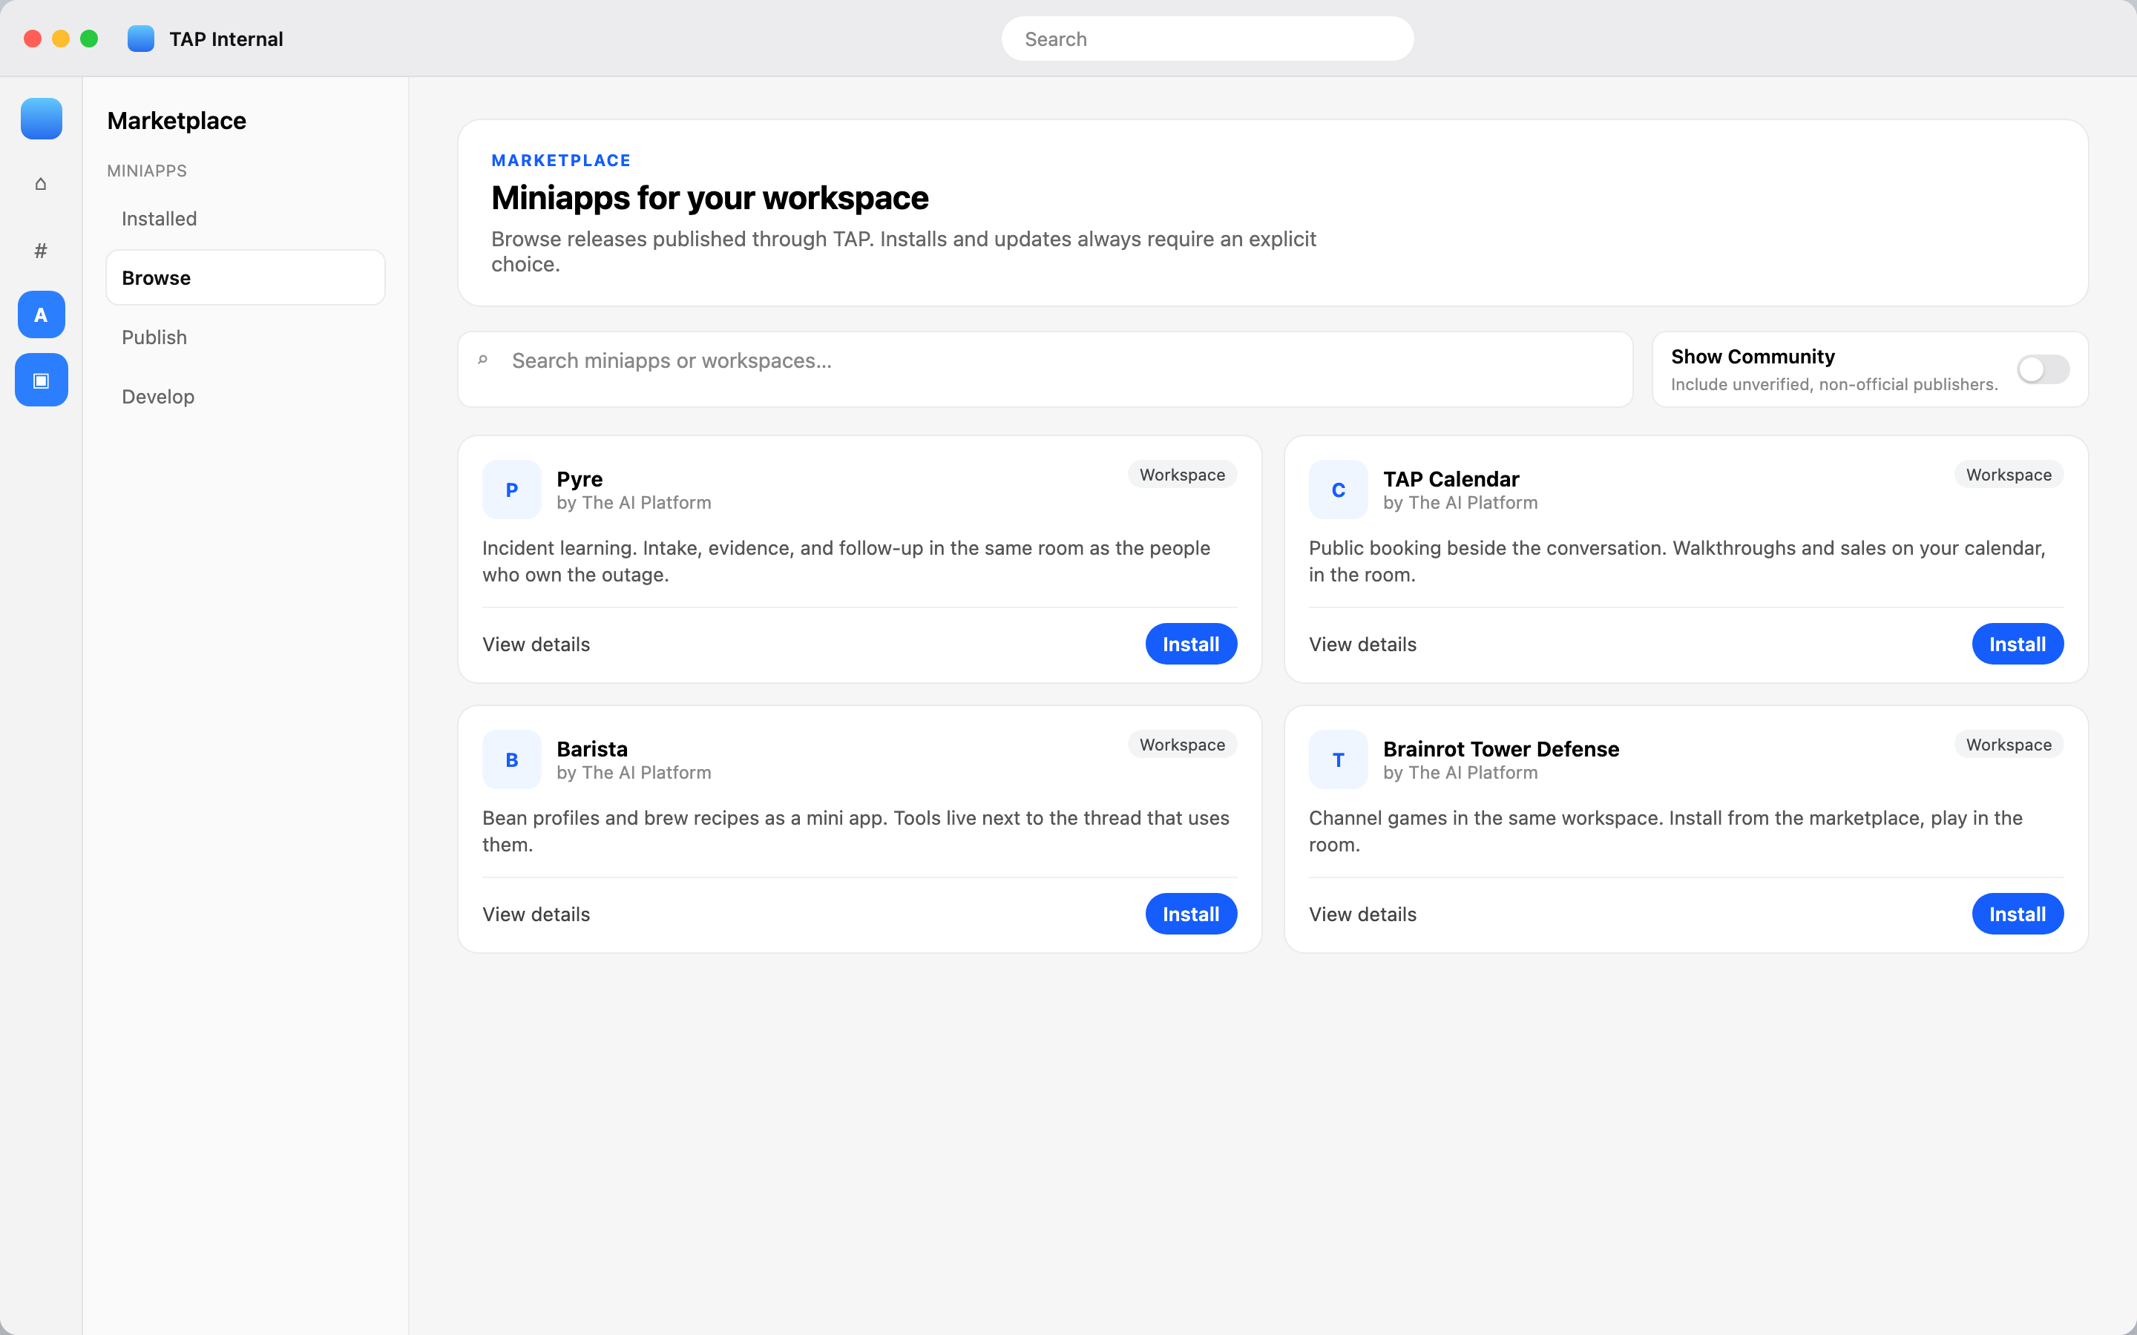
Task: Click the Pyre 'P' app icon
Action: tap(511, 489)
